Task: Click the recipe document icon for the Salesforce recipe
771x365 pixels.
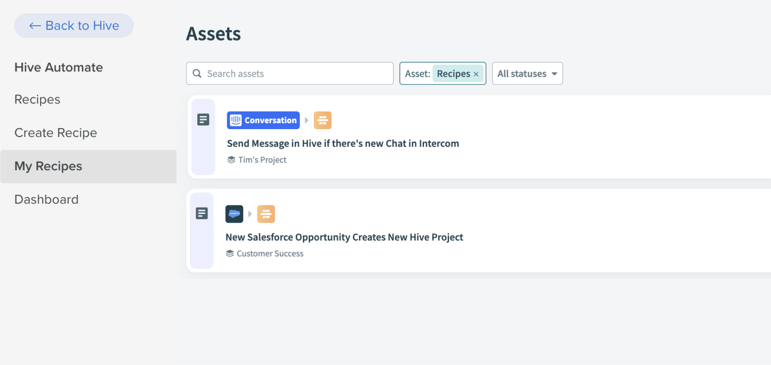Action: [x=202, y=213]
